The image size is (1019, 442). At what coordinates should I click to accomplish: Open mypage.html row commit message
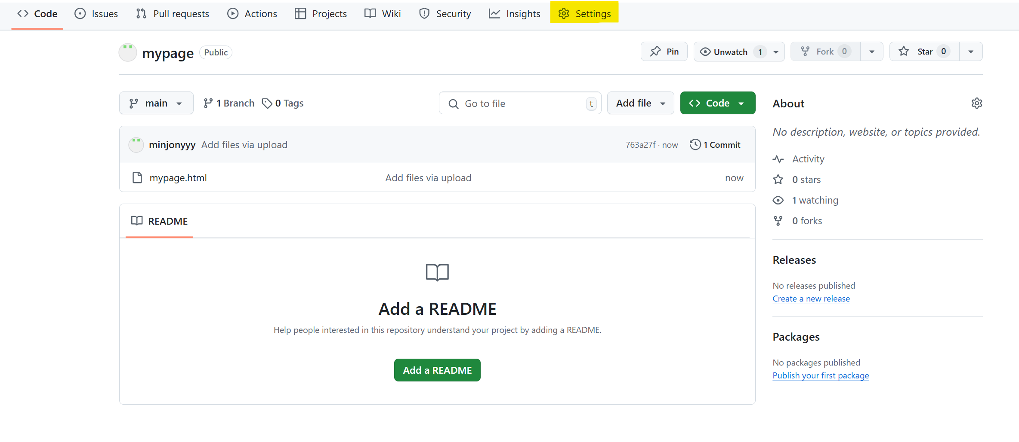428,178
